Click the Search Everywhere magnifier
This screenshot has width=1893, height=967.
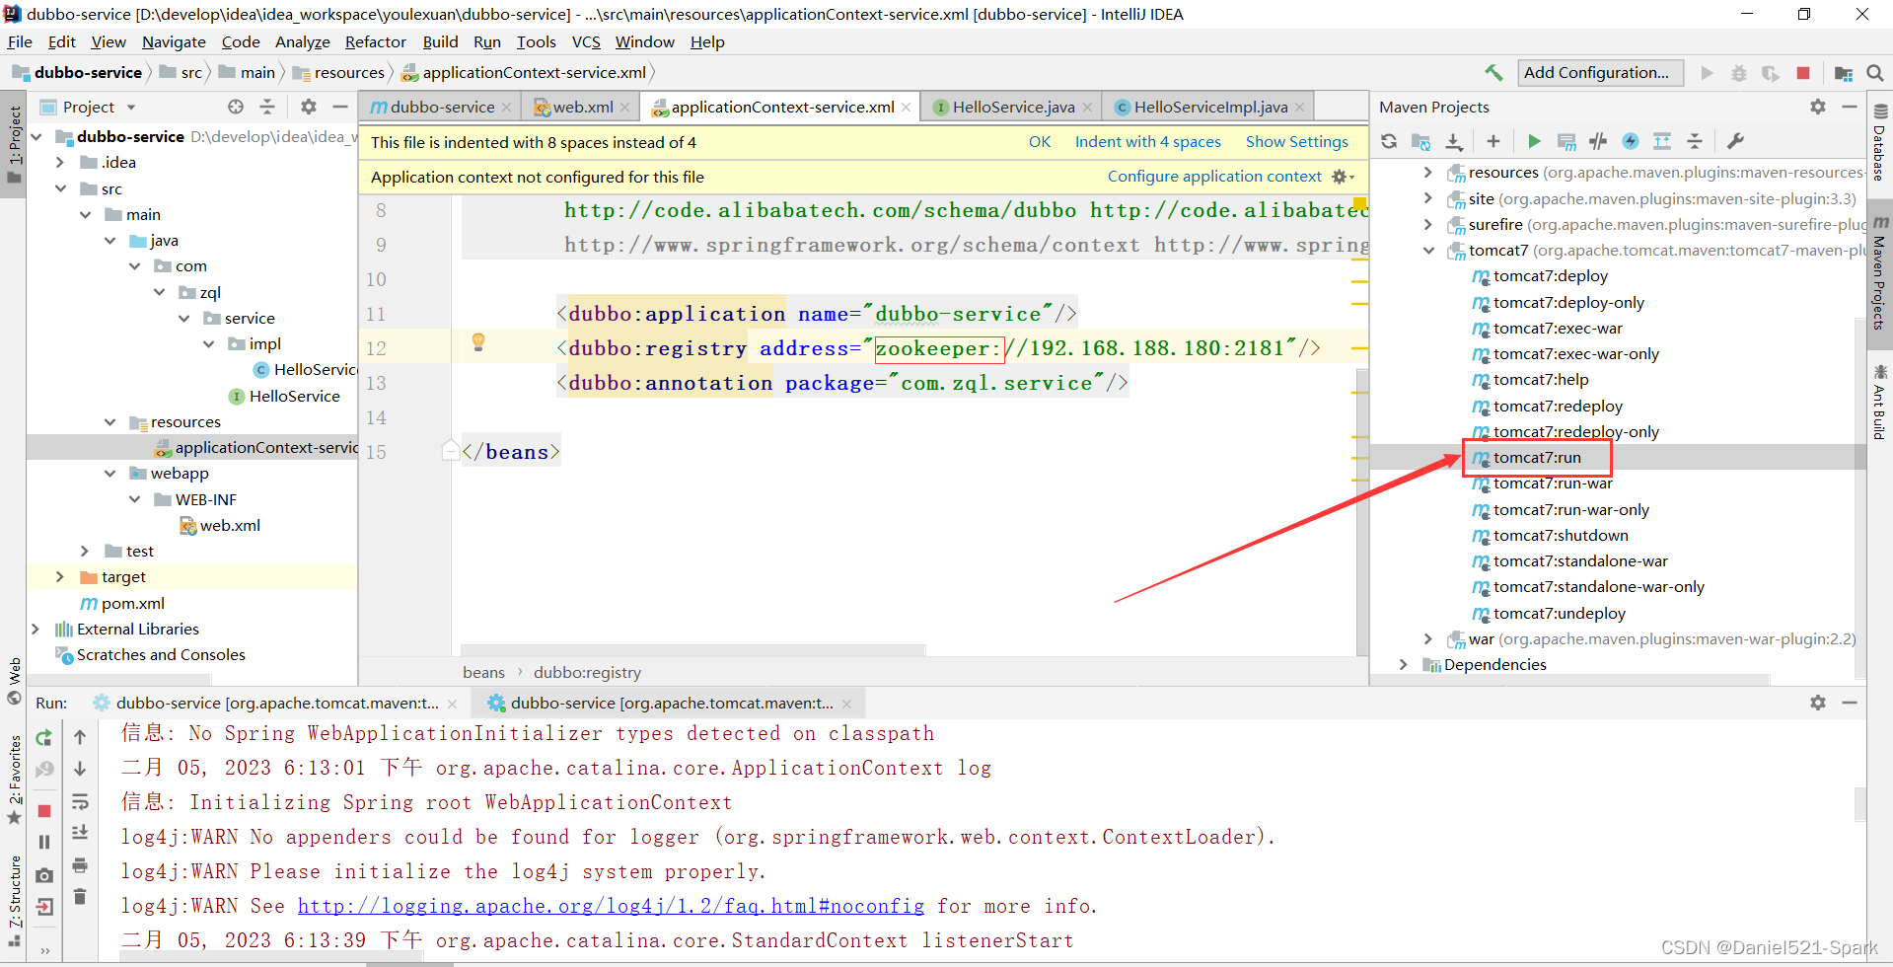tap(1875, 72)
